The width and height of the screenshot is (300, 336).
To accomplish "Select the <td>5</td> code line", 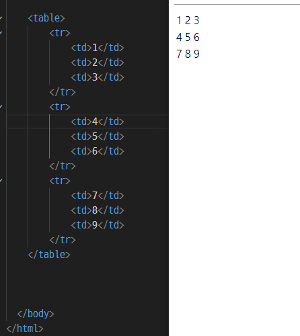I will 98,136.
